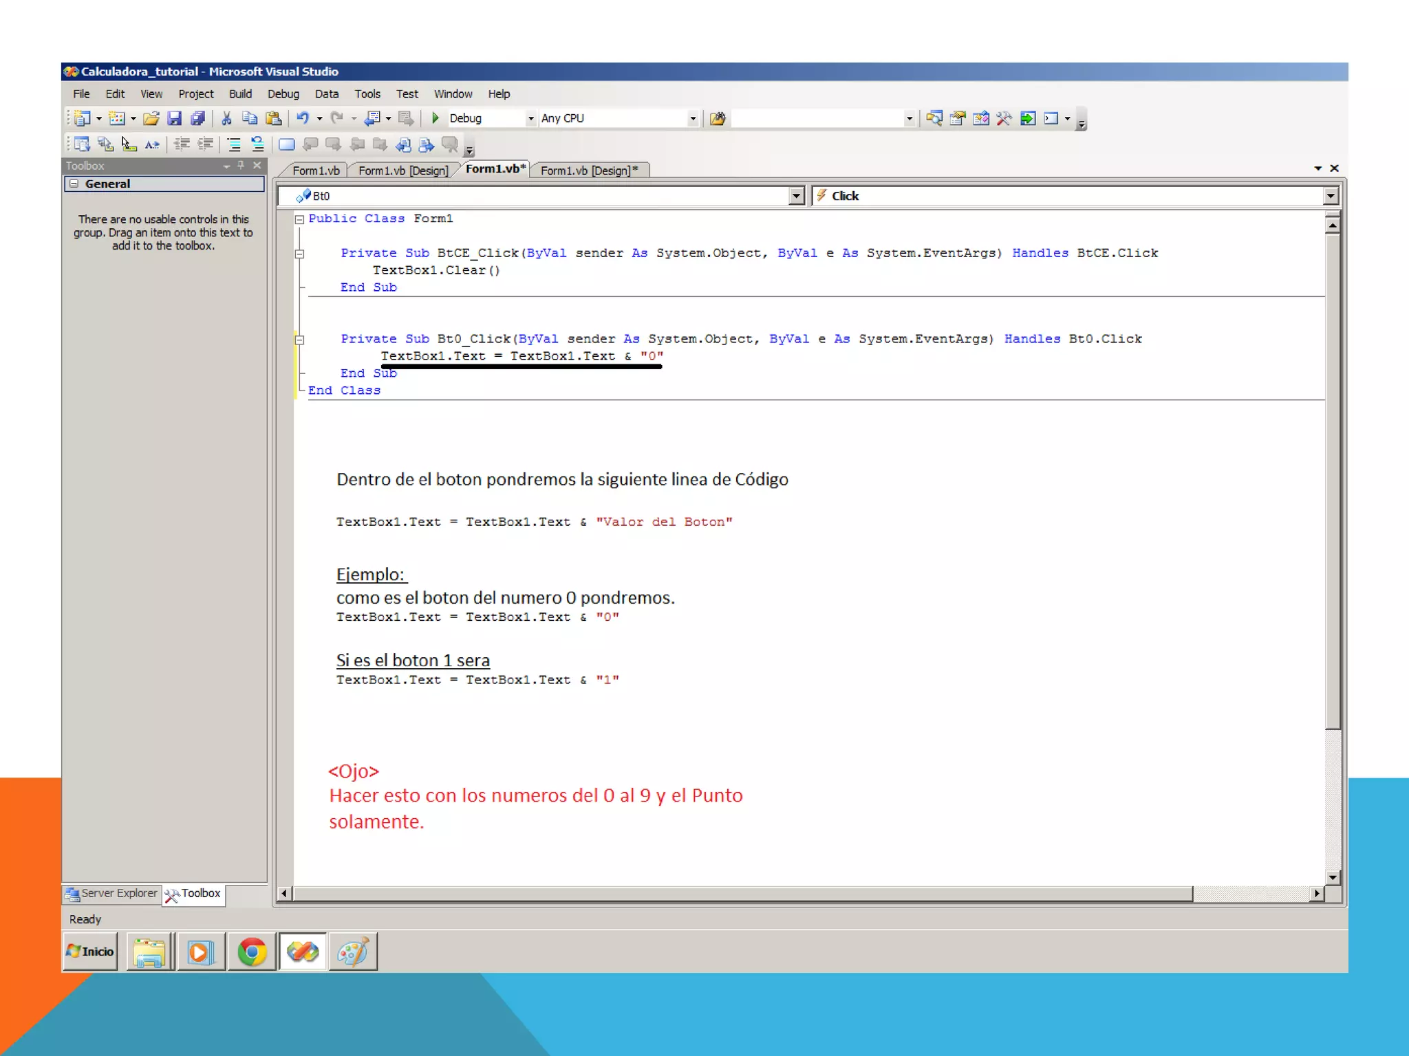Click the Inicio start button
The height and width of the screenshot is (1056, 1409).
pos(90,951)
